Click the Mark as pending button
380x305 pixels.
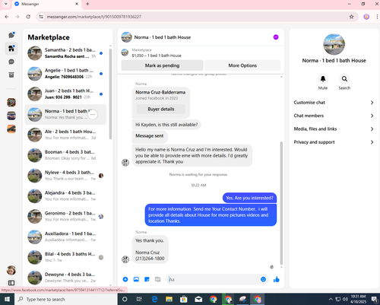coord(162,65)
